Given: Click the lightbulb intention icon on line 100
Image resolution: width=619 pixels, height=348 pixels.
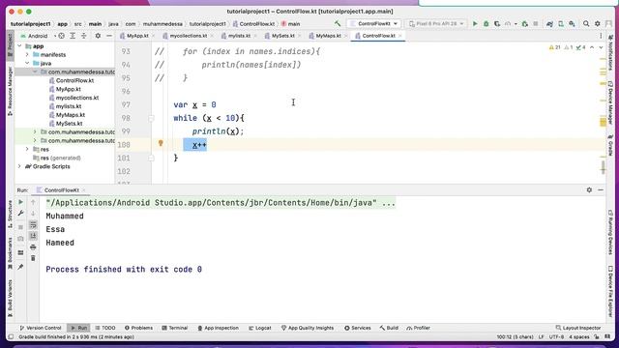Looking at the screenshot, I should tap(161, 143).
